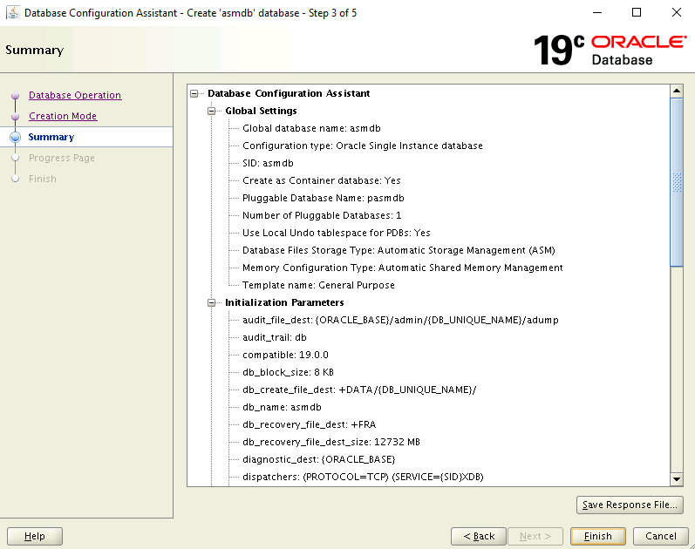Click the Java application icon in title bar
This screenshot has width=695, height=549.
(x=13, y=13)
